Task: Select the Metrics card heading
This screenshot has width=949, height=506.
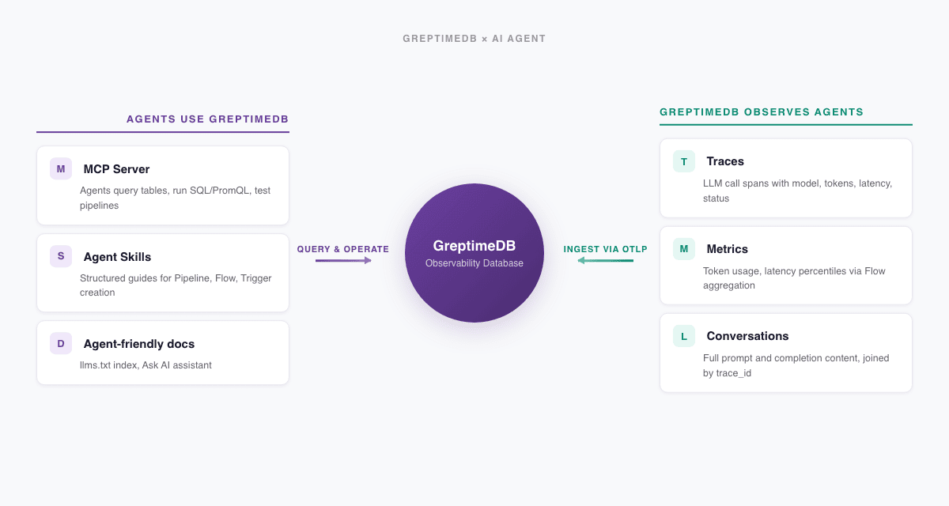Action: point(727,249)
